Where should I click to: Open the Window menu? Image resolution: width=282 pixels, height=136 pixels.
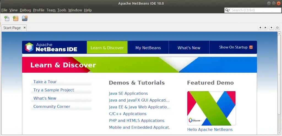(x=75, y=10)
